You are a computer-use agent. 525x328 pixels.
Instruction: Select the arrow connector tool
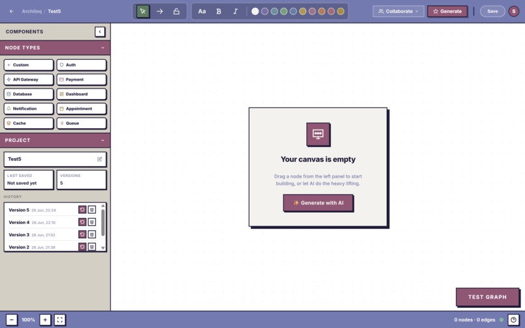pyautogui.click(x=160, y=11)
